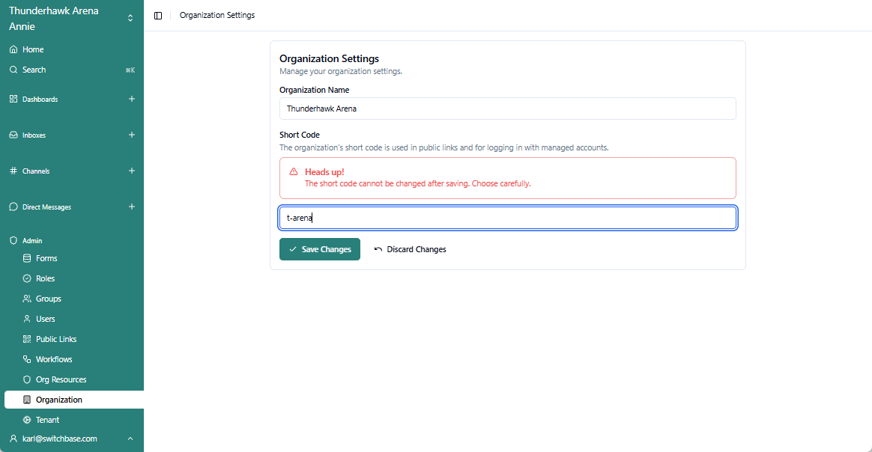The width and height of the screenshot is (872, 452).
Task: Open Public Links page
Action: [x=56, y=339]
